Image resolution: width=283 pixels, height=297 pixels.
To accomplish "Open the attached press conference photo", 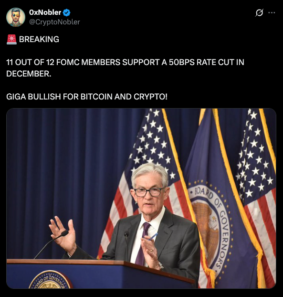I will pos(141,198).
